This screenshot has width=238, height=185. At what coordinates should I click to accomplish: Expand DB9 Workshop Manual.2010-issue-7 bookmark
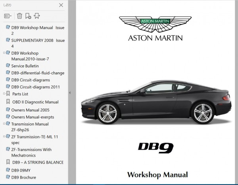pyautogui.click(x=4, y=53)
